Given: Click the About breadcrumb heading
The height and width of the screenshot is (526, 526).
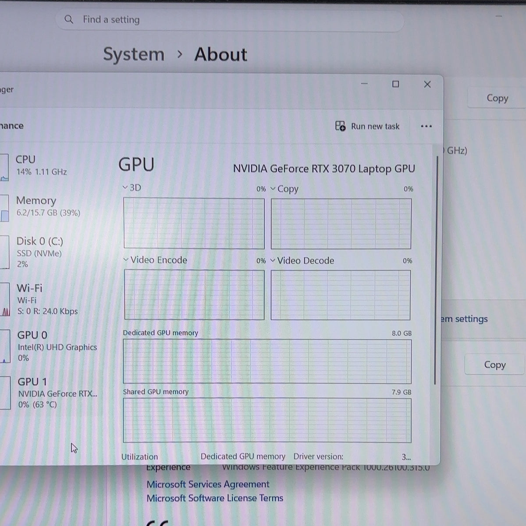Looking at the screenshot, I should [220, 54].
